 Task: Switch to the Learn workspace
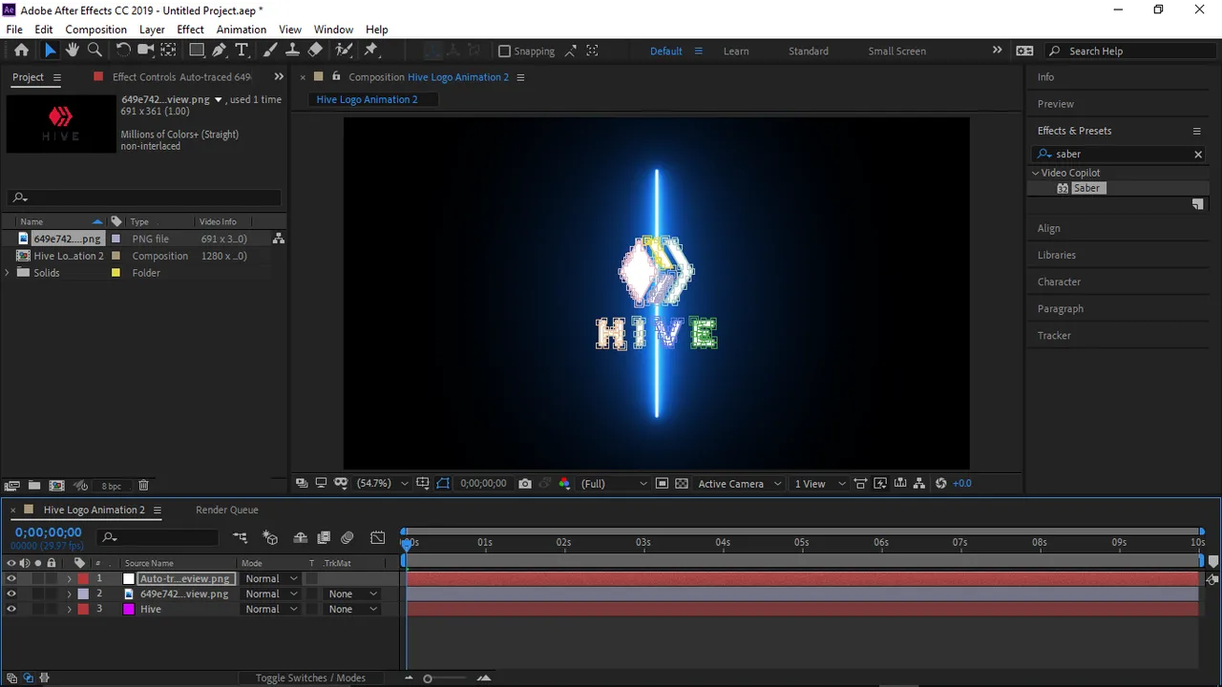736,51
